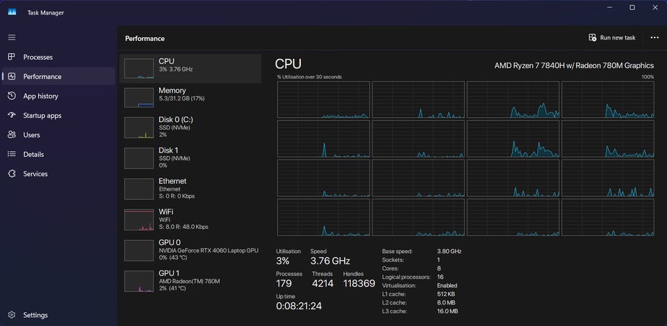Click the Task Manager app icon
Image resolution: width=667 pixels, height=326 pixels.
(12, 12)
